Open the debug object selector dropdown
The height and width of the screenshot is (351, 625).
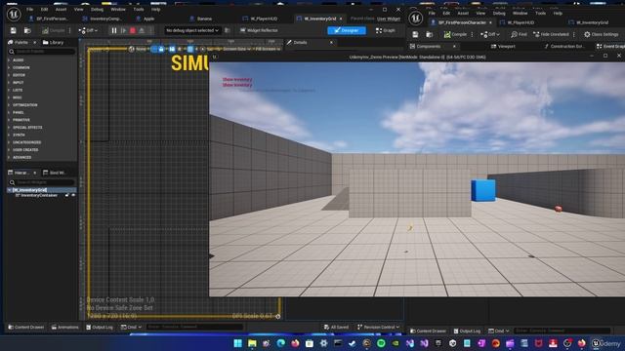click(192, 30)
